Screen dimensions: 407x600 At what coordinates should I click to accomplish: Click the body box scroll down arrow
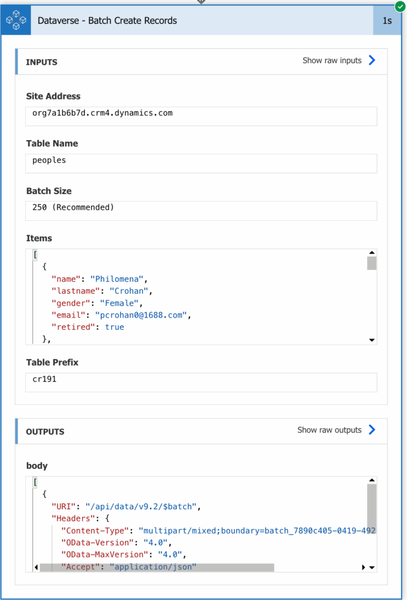(371, 567)
